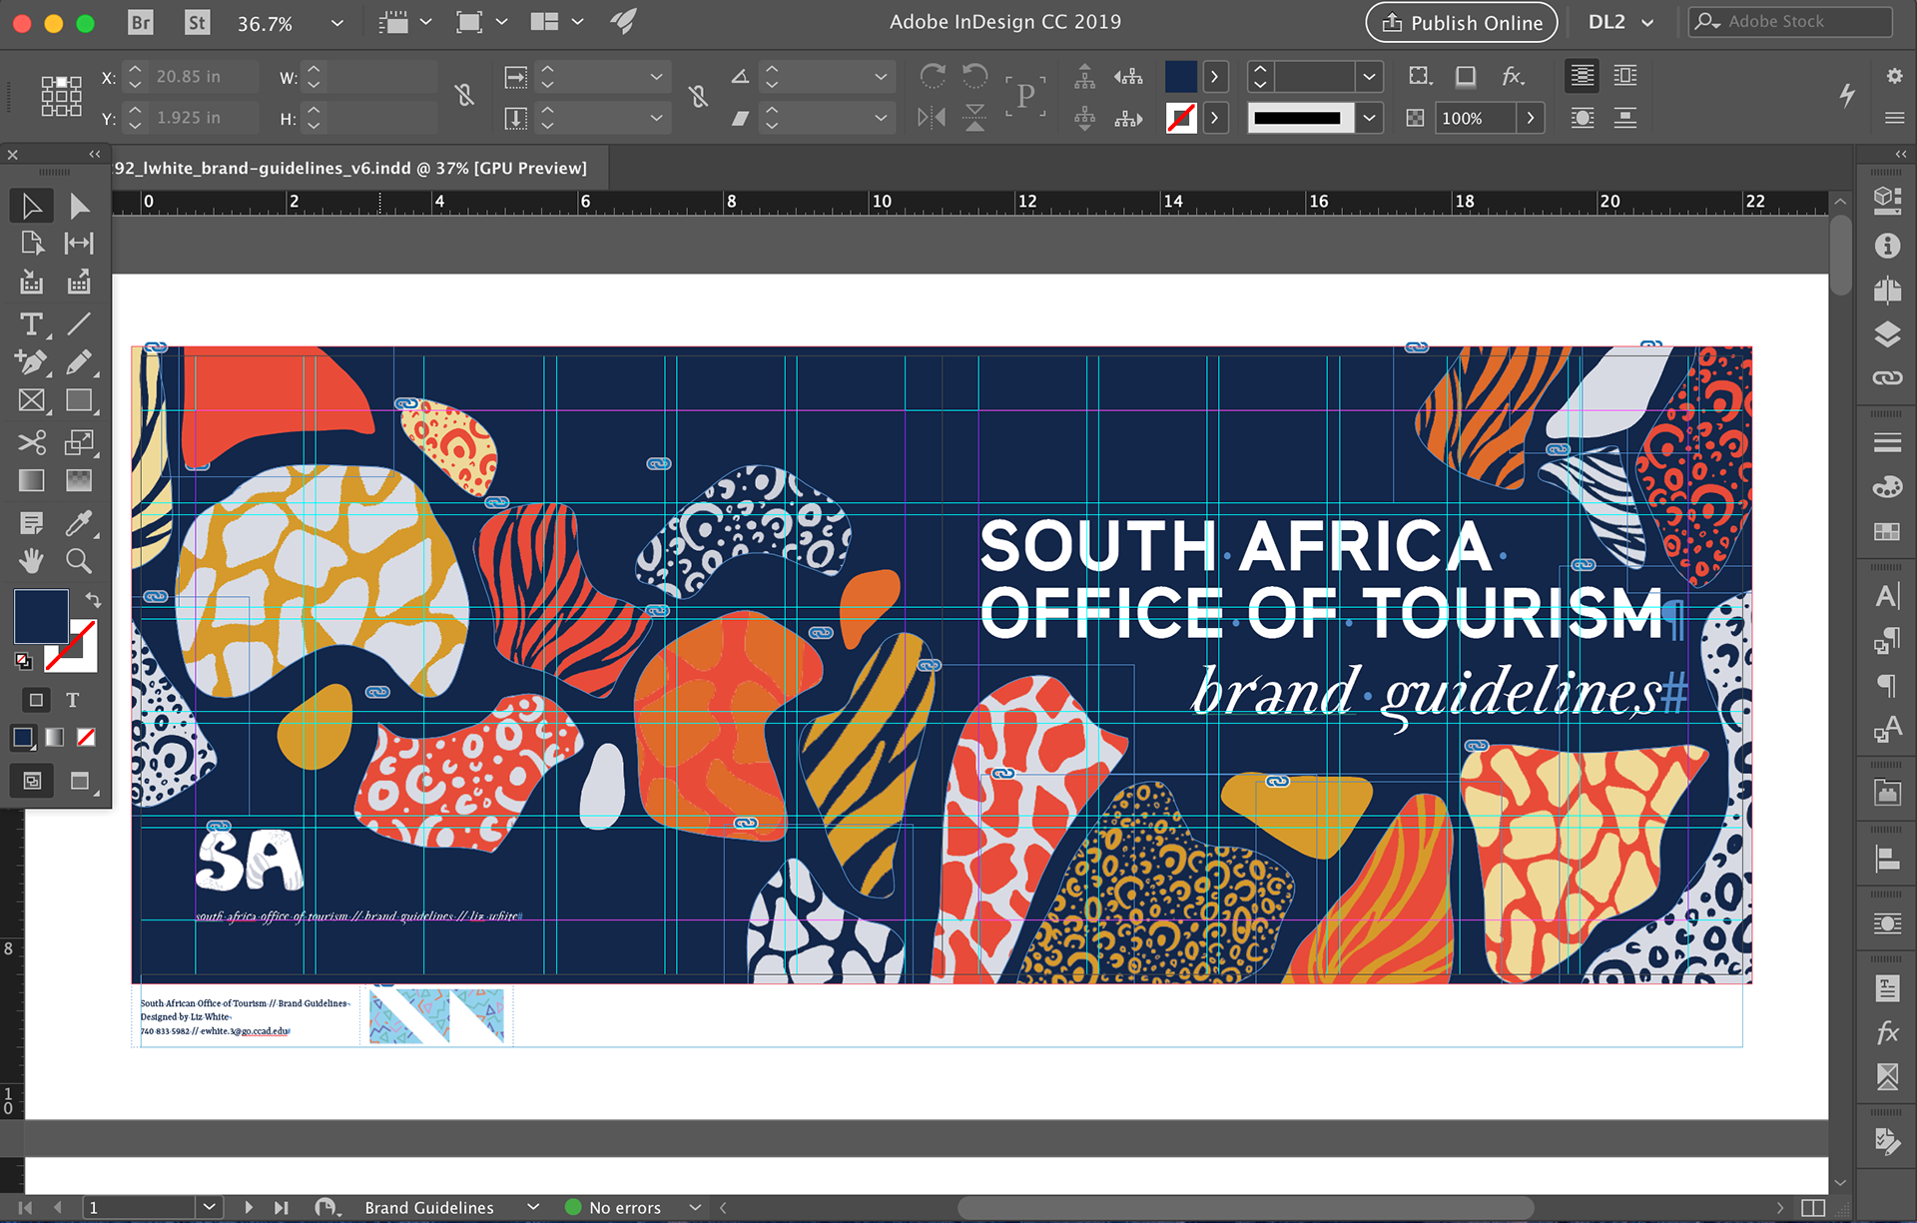Choose the Scissors tool

tap(32, 441)
